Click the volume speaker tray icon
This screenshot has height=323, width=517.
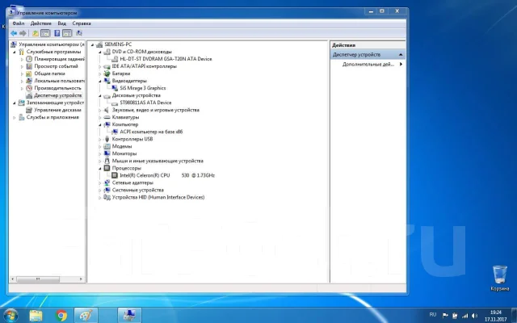point(475,316)
